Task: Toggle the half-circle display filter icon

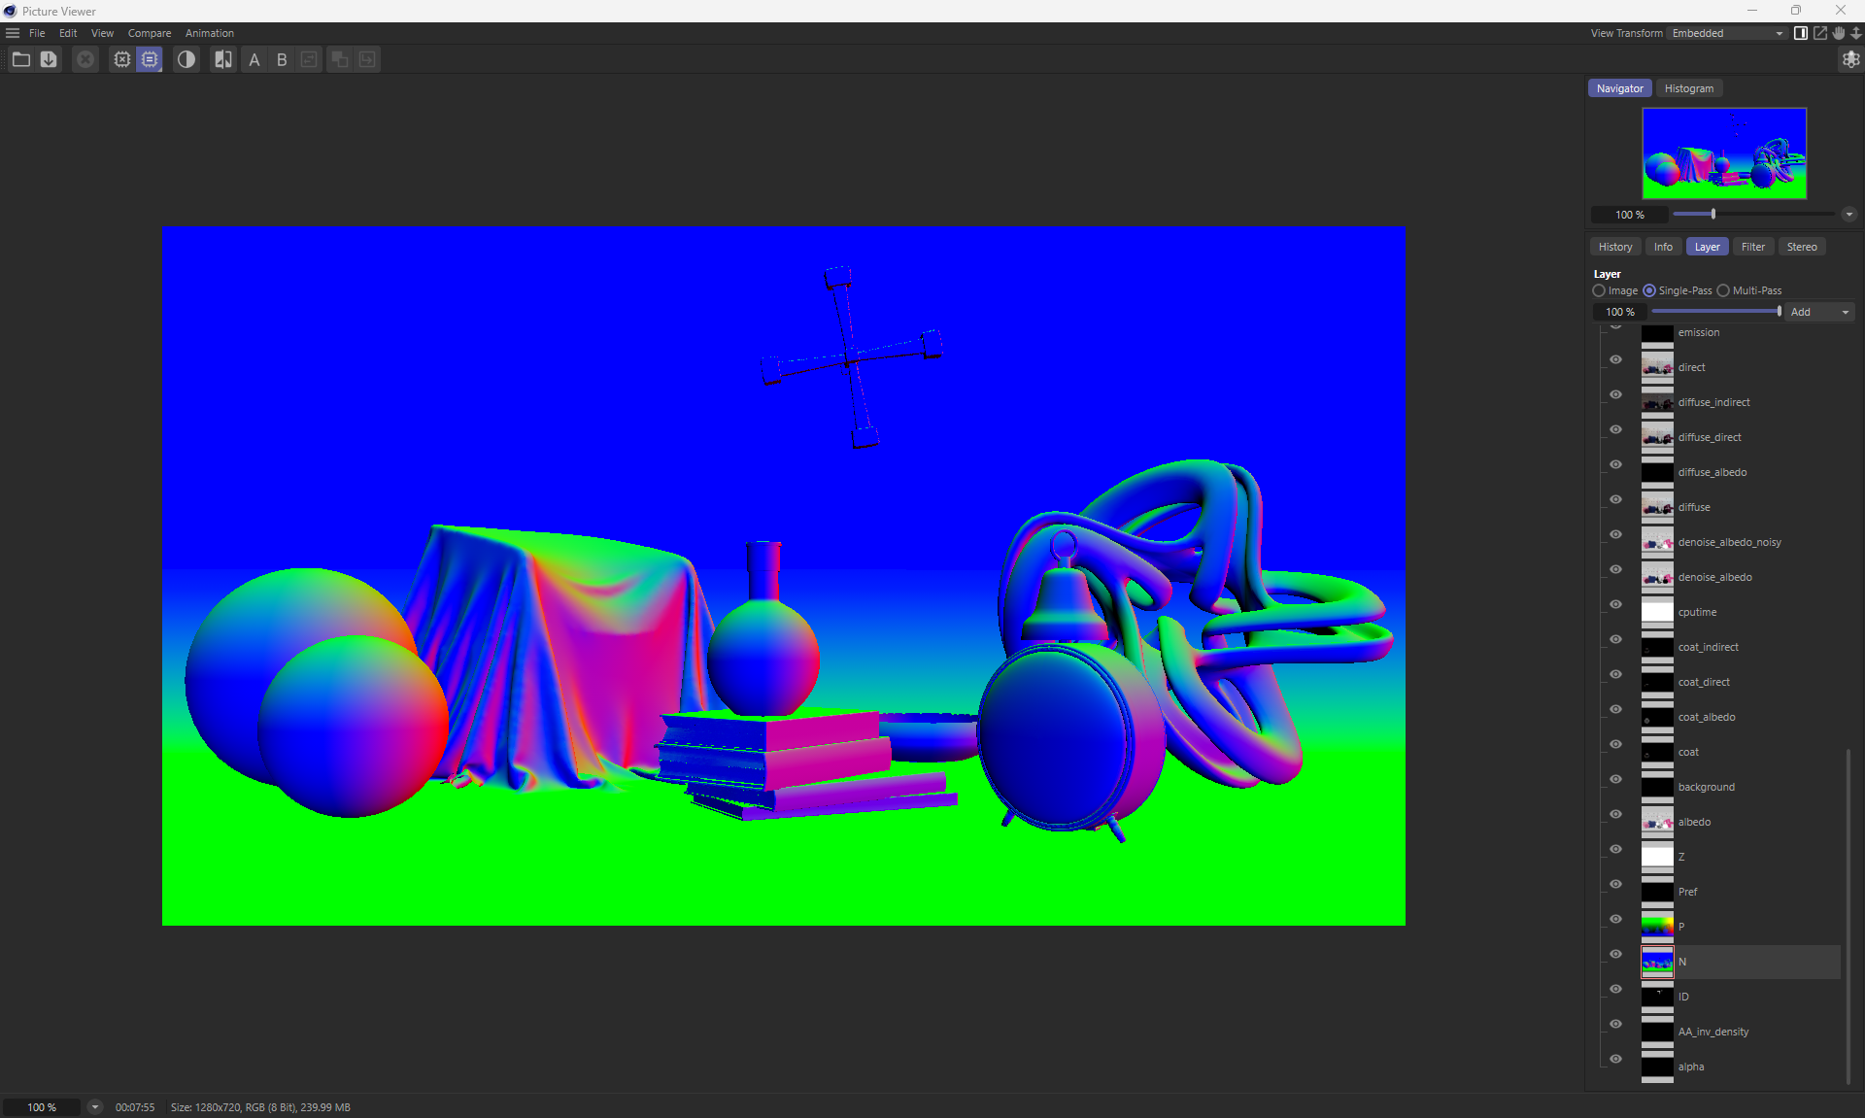Action: tap(186, 59)
